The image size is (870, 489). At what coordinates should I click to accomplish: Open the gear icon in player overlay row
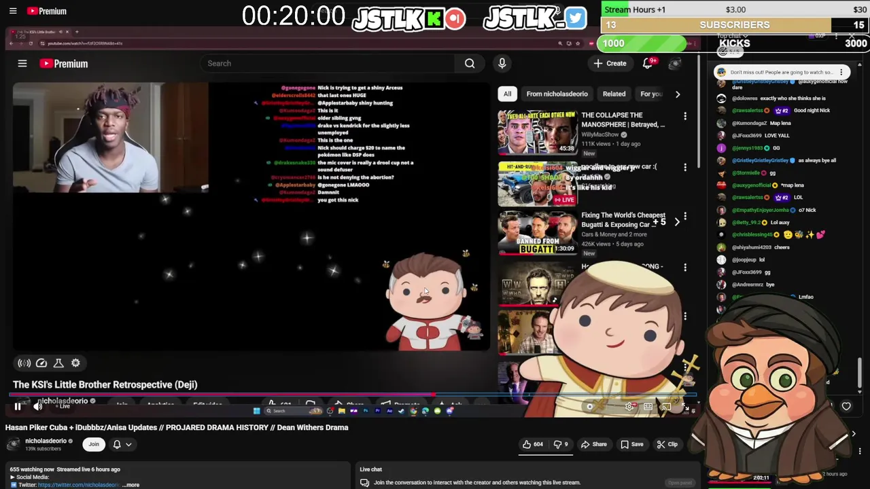point(75,363)
